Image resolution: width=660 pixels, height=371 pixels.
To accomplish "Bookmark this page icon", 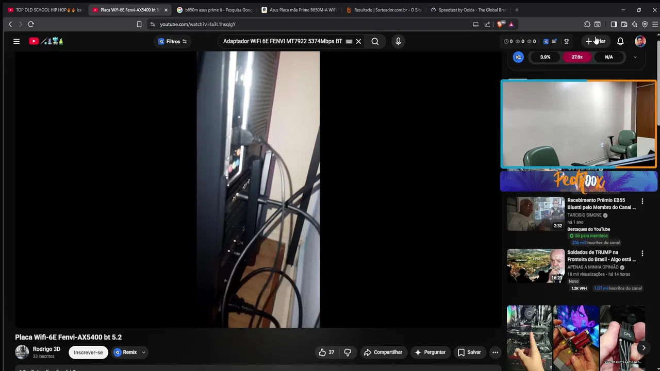I will click(139, 24).
